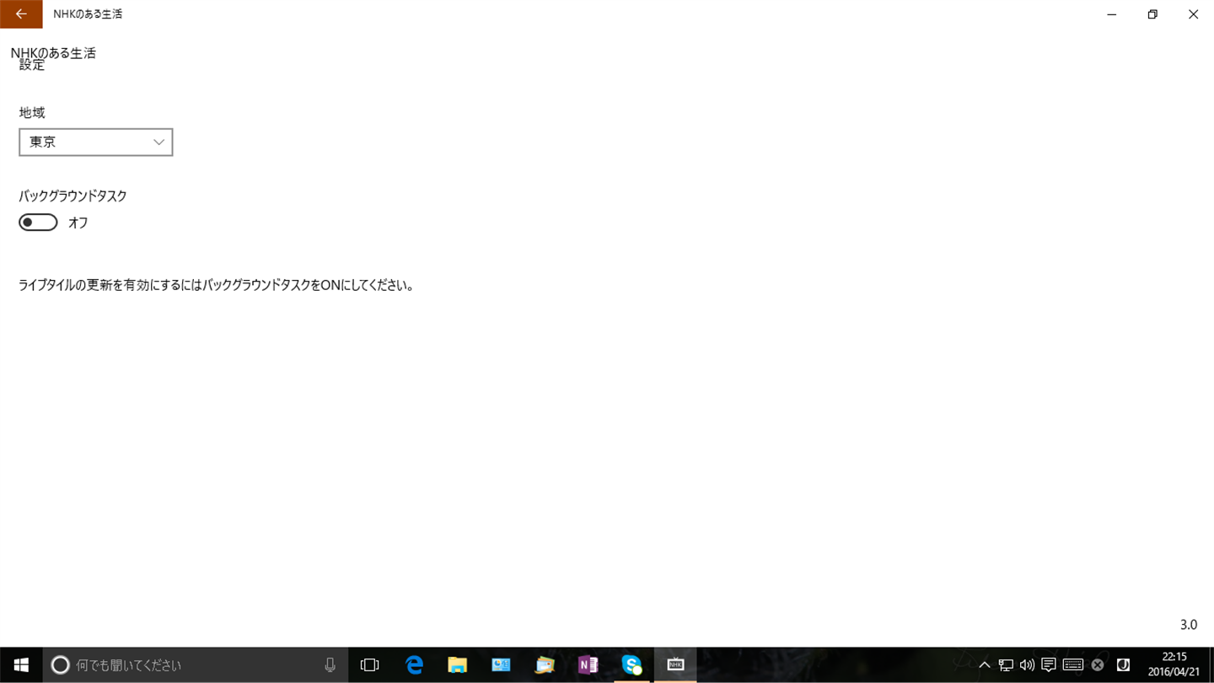Turn on the バックグラウンドタスク toggle switch
1214x683 pixels.
tap(38, 223)
